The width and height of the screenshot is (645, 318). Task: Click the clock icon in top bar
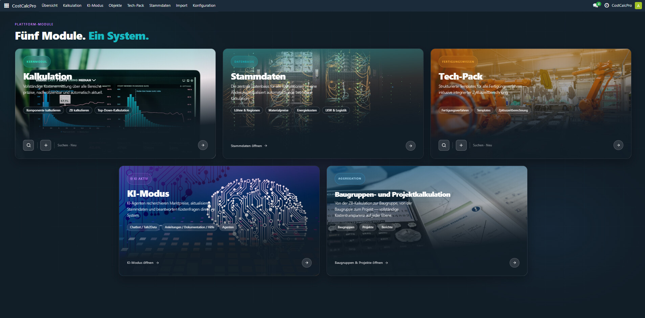coord(607,5)
